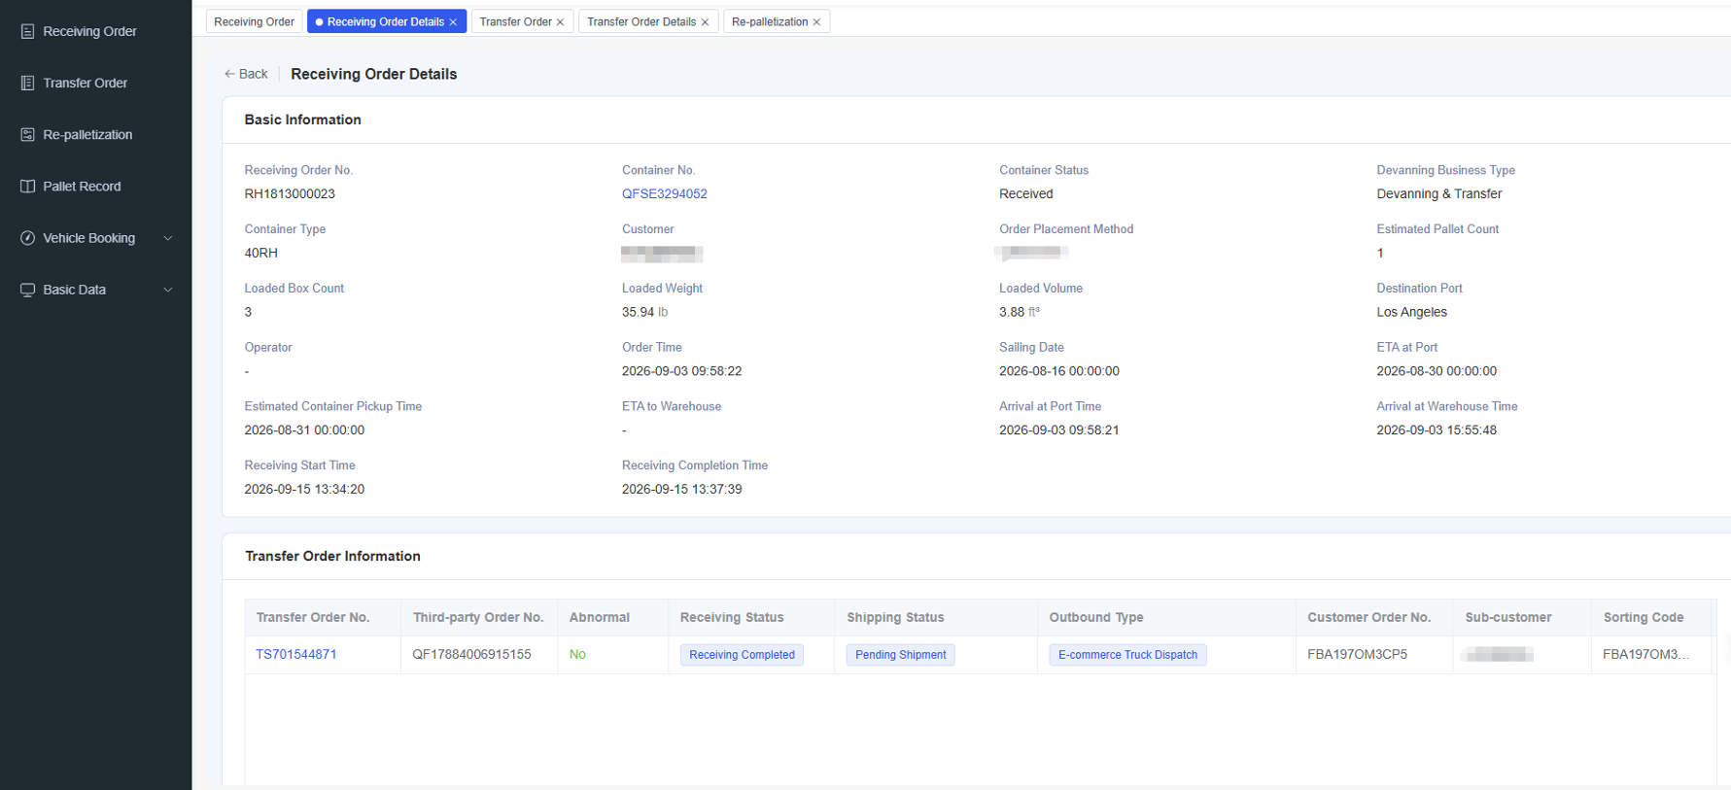1731x790 pixels.
Task: Click the 40RH container type value
Action: 260,253
